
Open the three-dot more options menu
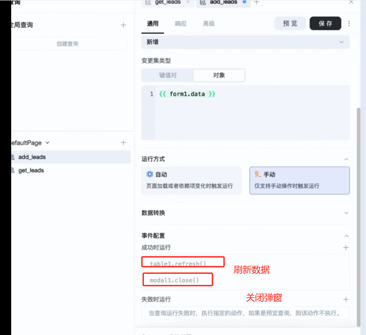click(349, 24)
